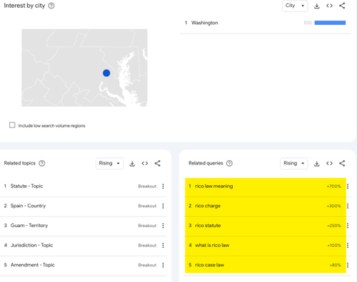
Task: Embed the Related queries widget
Action: point(329,163)
